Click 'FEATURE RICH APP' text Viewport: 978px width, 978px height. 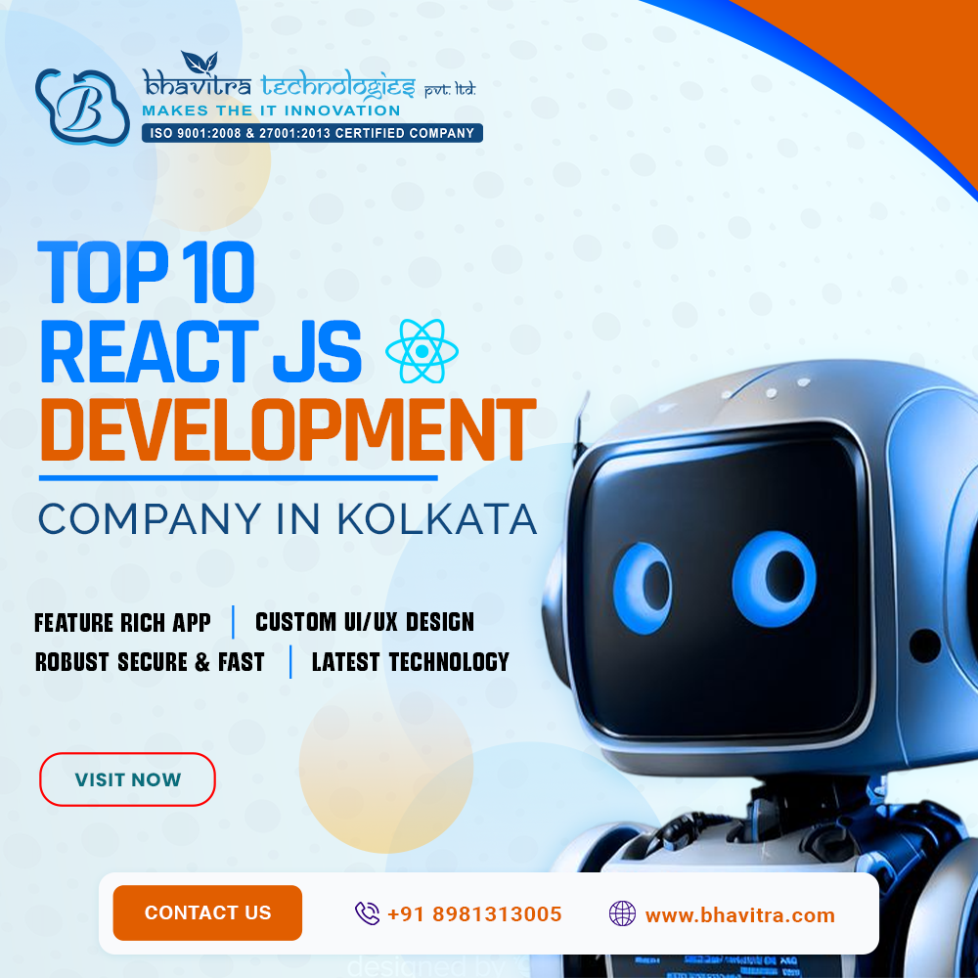tap(122, 622)
